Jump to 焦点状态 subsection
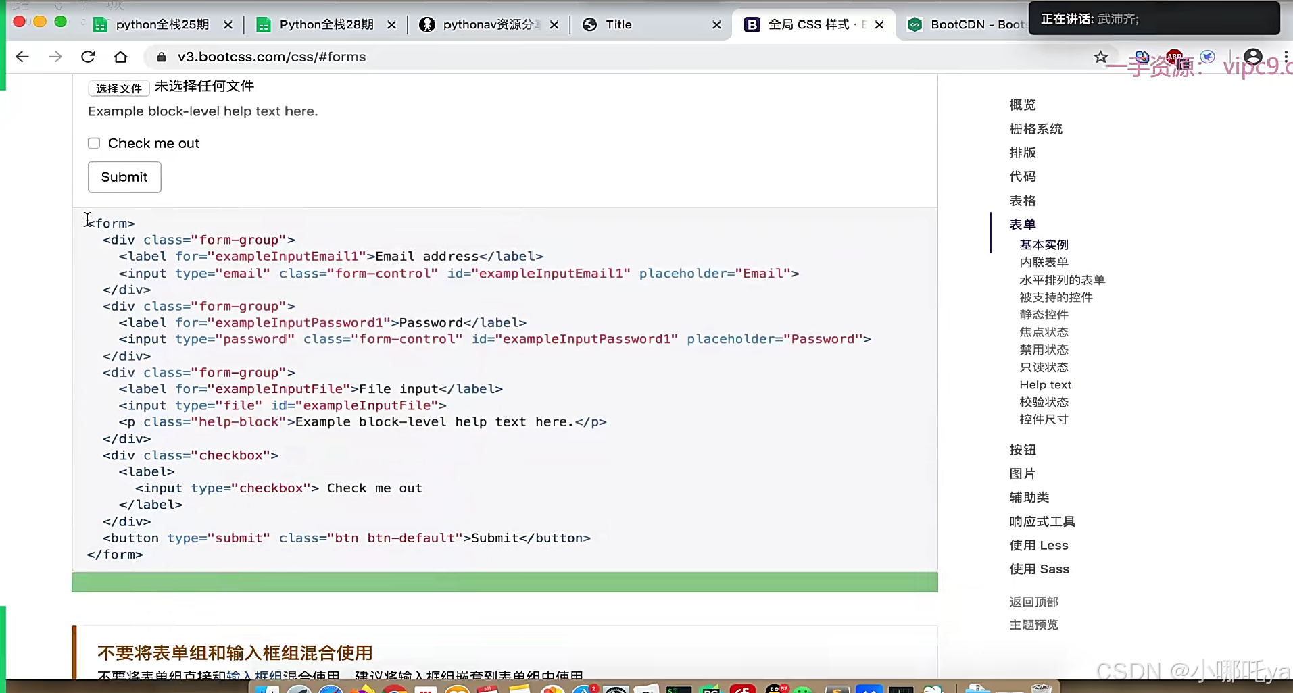Viewport: 1293px width, 693px height. tap(1044, 332)
